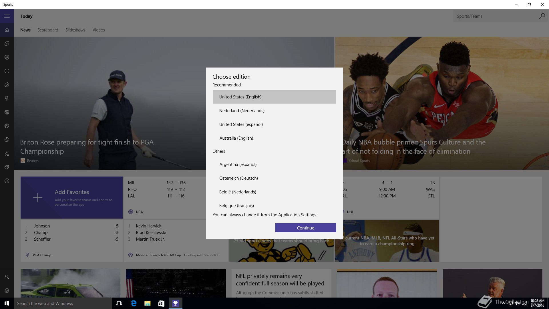This screenshot has width=549, height=309.
Task: Switch to the Scoreboard tab
Action: point(48,30)
